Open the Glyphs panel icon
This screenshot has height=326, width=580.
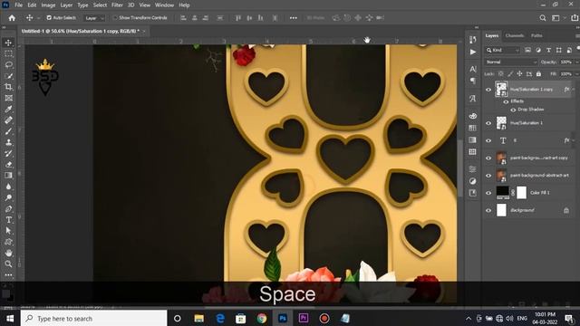tap(473, 99)
